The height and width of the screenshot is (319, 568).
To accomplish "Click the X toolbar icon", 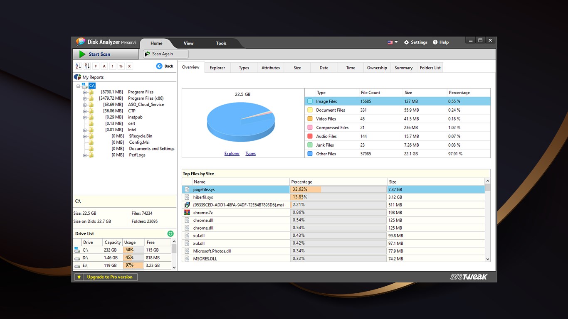I will (x=129, y=66).
